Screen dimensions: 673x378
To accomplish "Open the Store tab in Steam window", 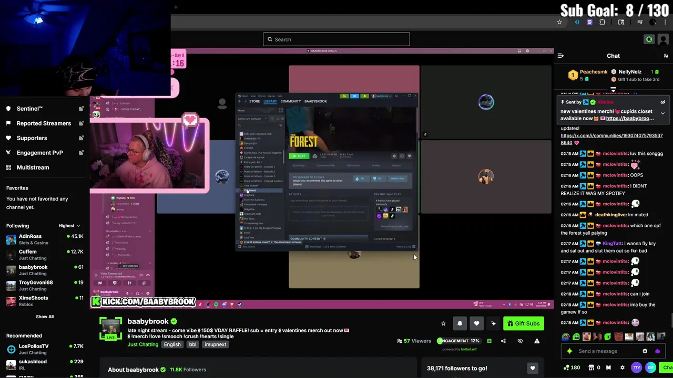I will click(254, 101).
